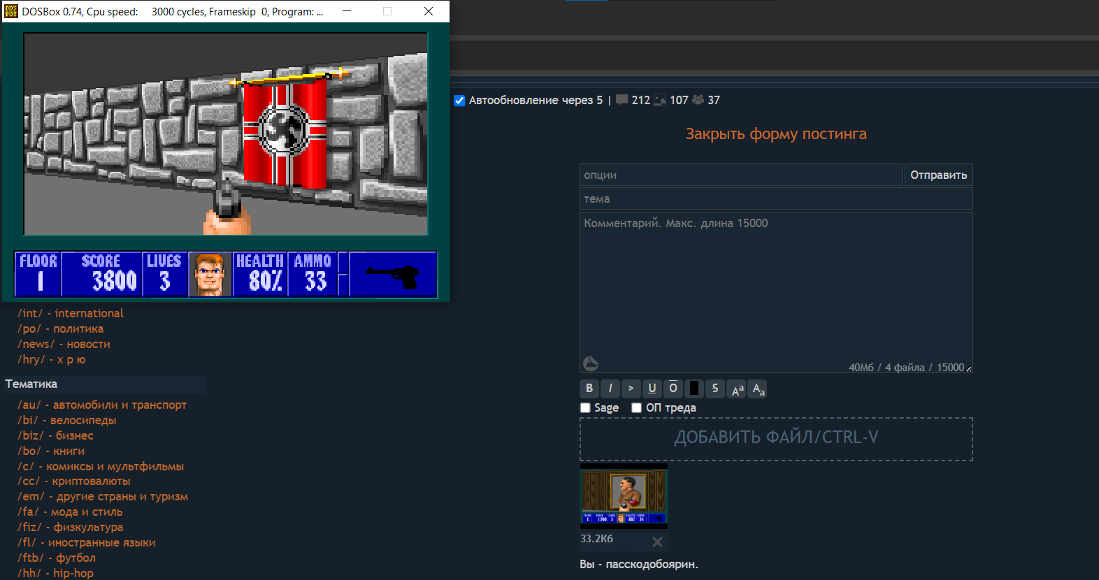Apply superscript formatting
This screenshot has height=580, width=1099.
tap(737, 389)
